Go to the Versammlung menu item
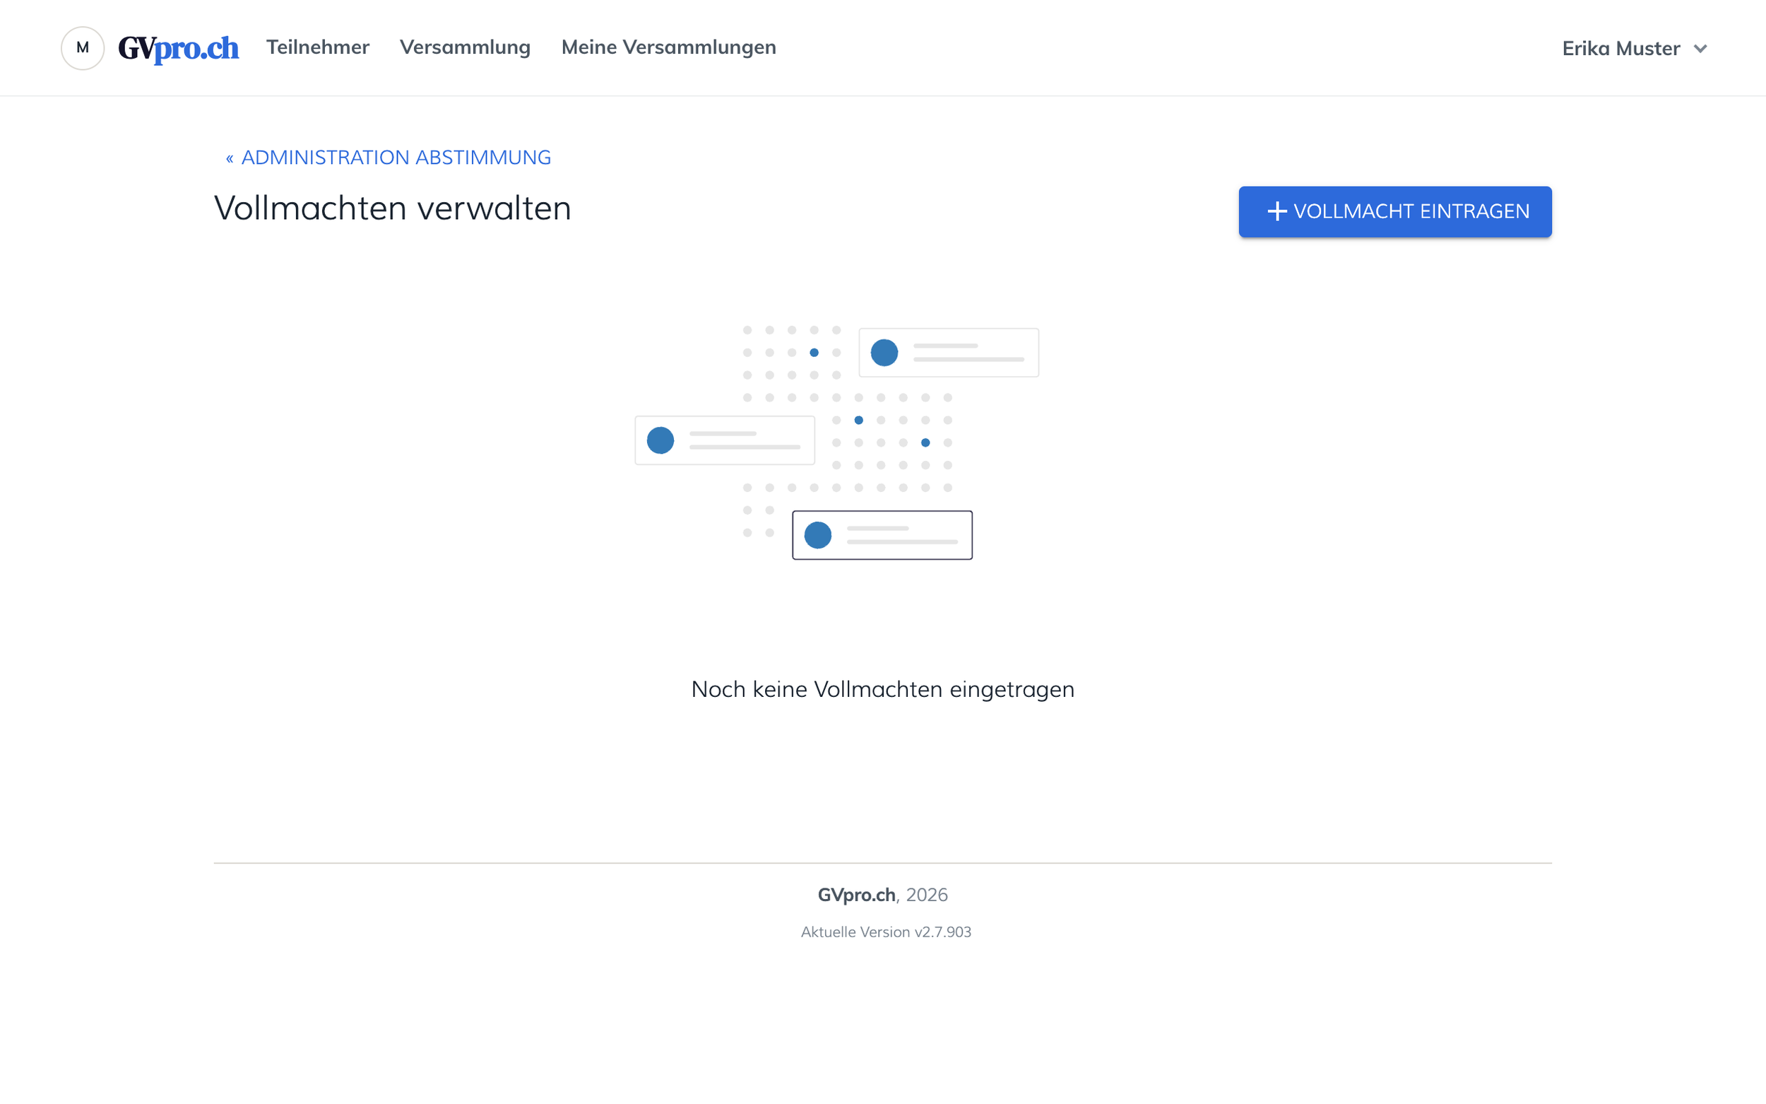This screenshot has height=1104, width=1766. pyautogui.click(x=465, y=47)
